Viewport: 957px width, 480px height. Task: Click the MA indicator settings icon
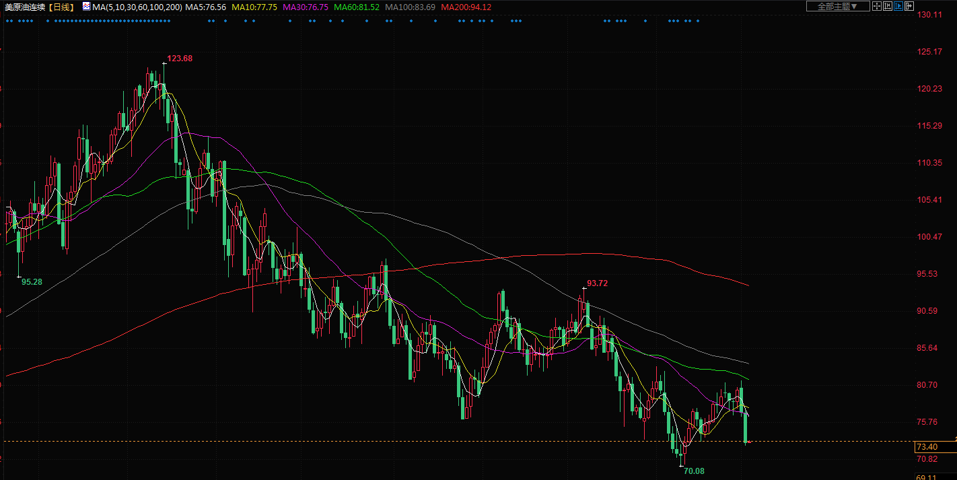(x=85, y=7)
